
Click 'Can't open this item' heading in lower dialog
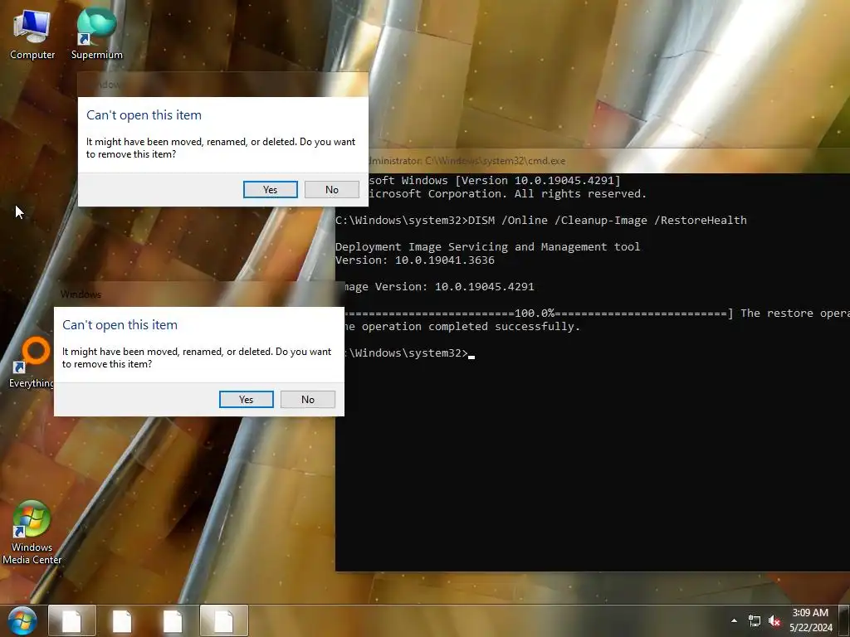[x=120, y=324]
